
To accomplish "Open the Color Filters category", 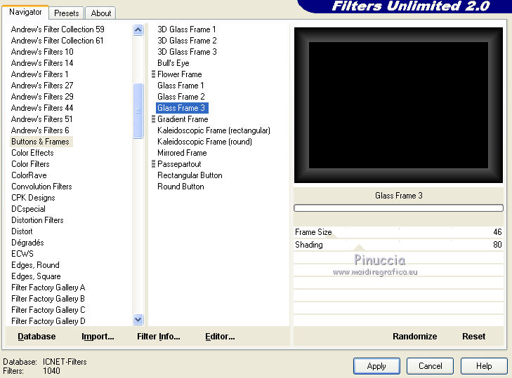I will pos(30,164).
